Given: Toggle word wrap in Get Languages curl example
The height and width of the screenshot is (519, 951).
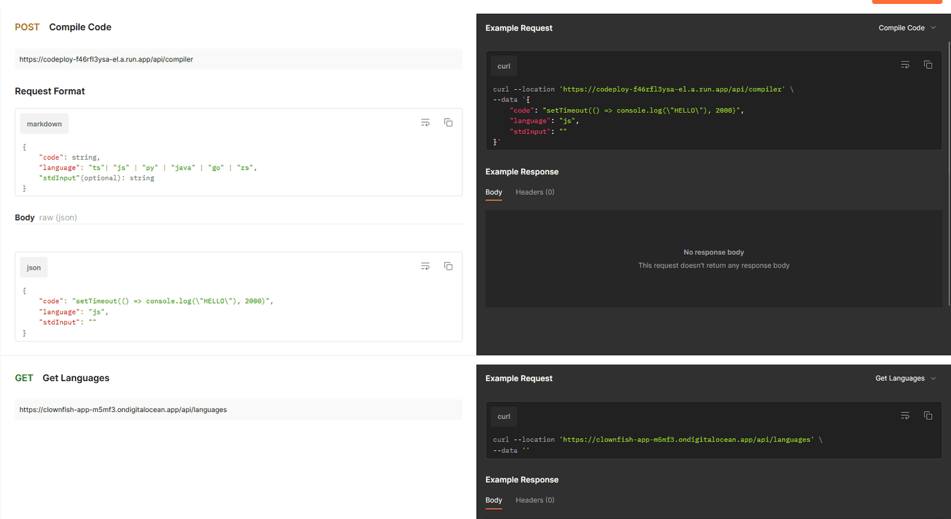Looking at the screenshot, I should tap(905, 416).
